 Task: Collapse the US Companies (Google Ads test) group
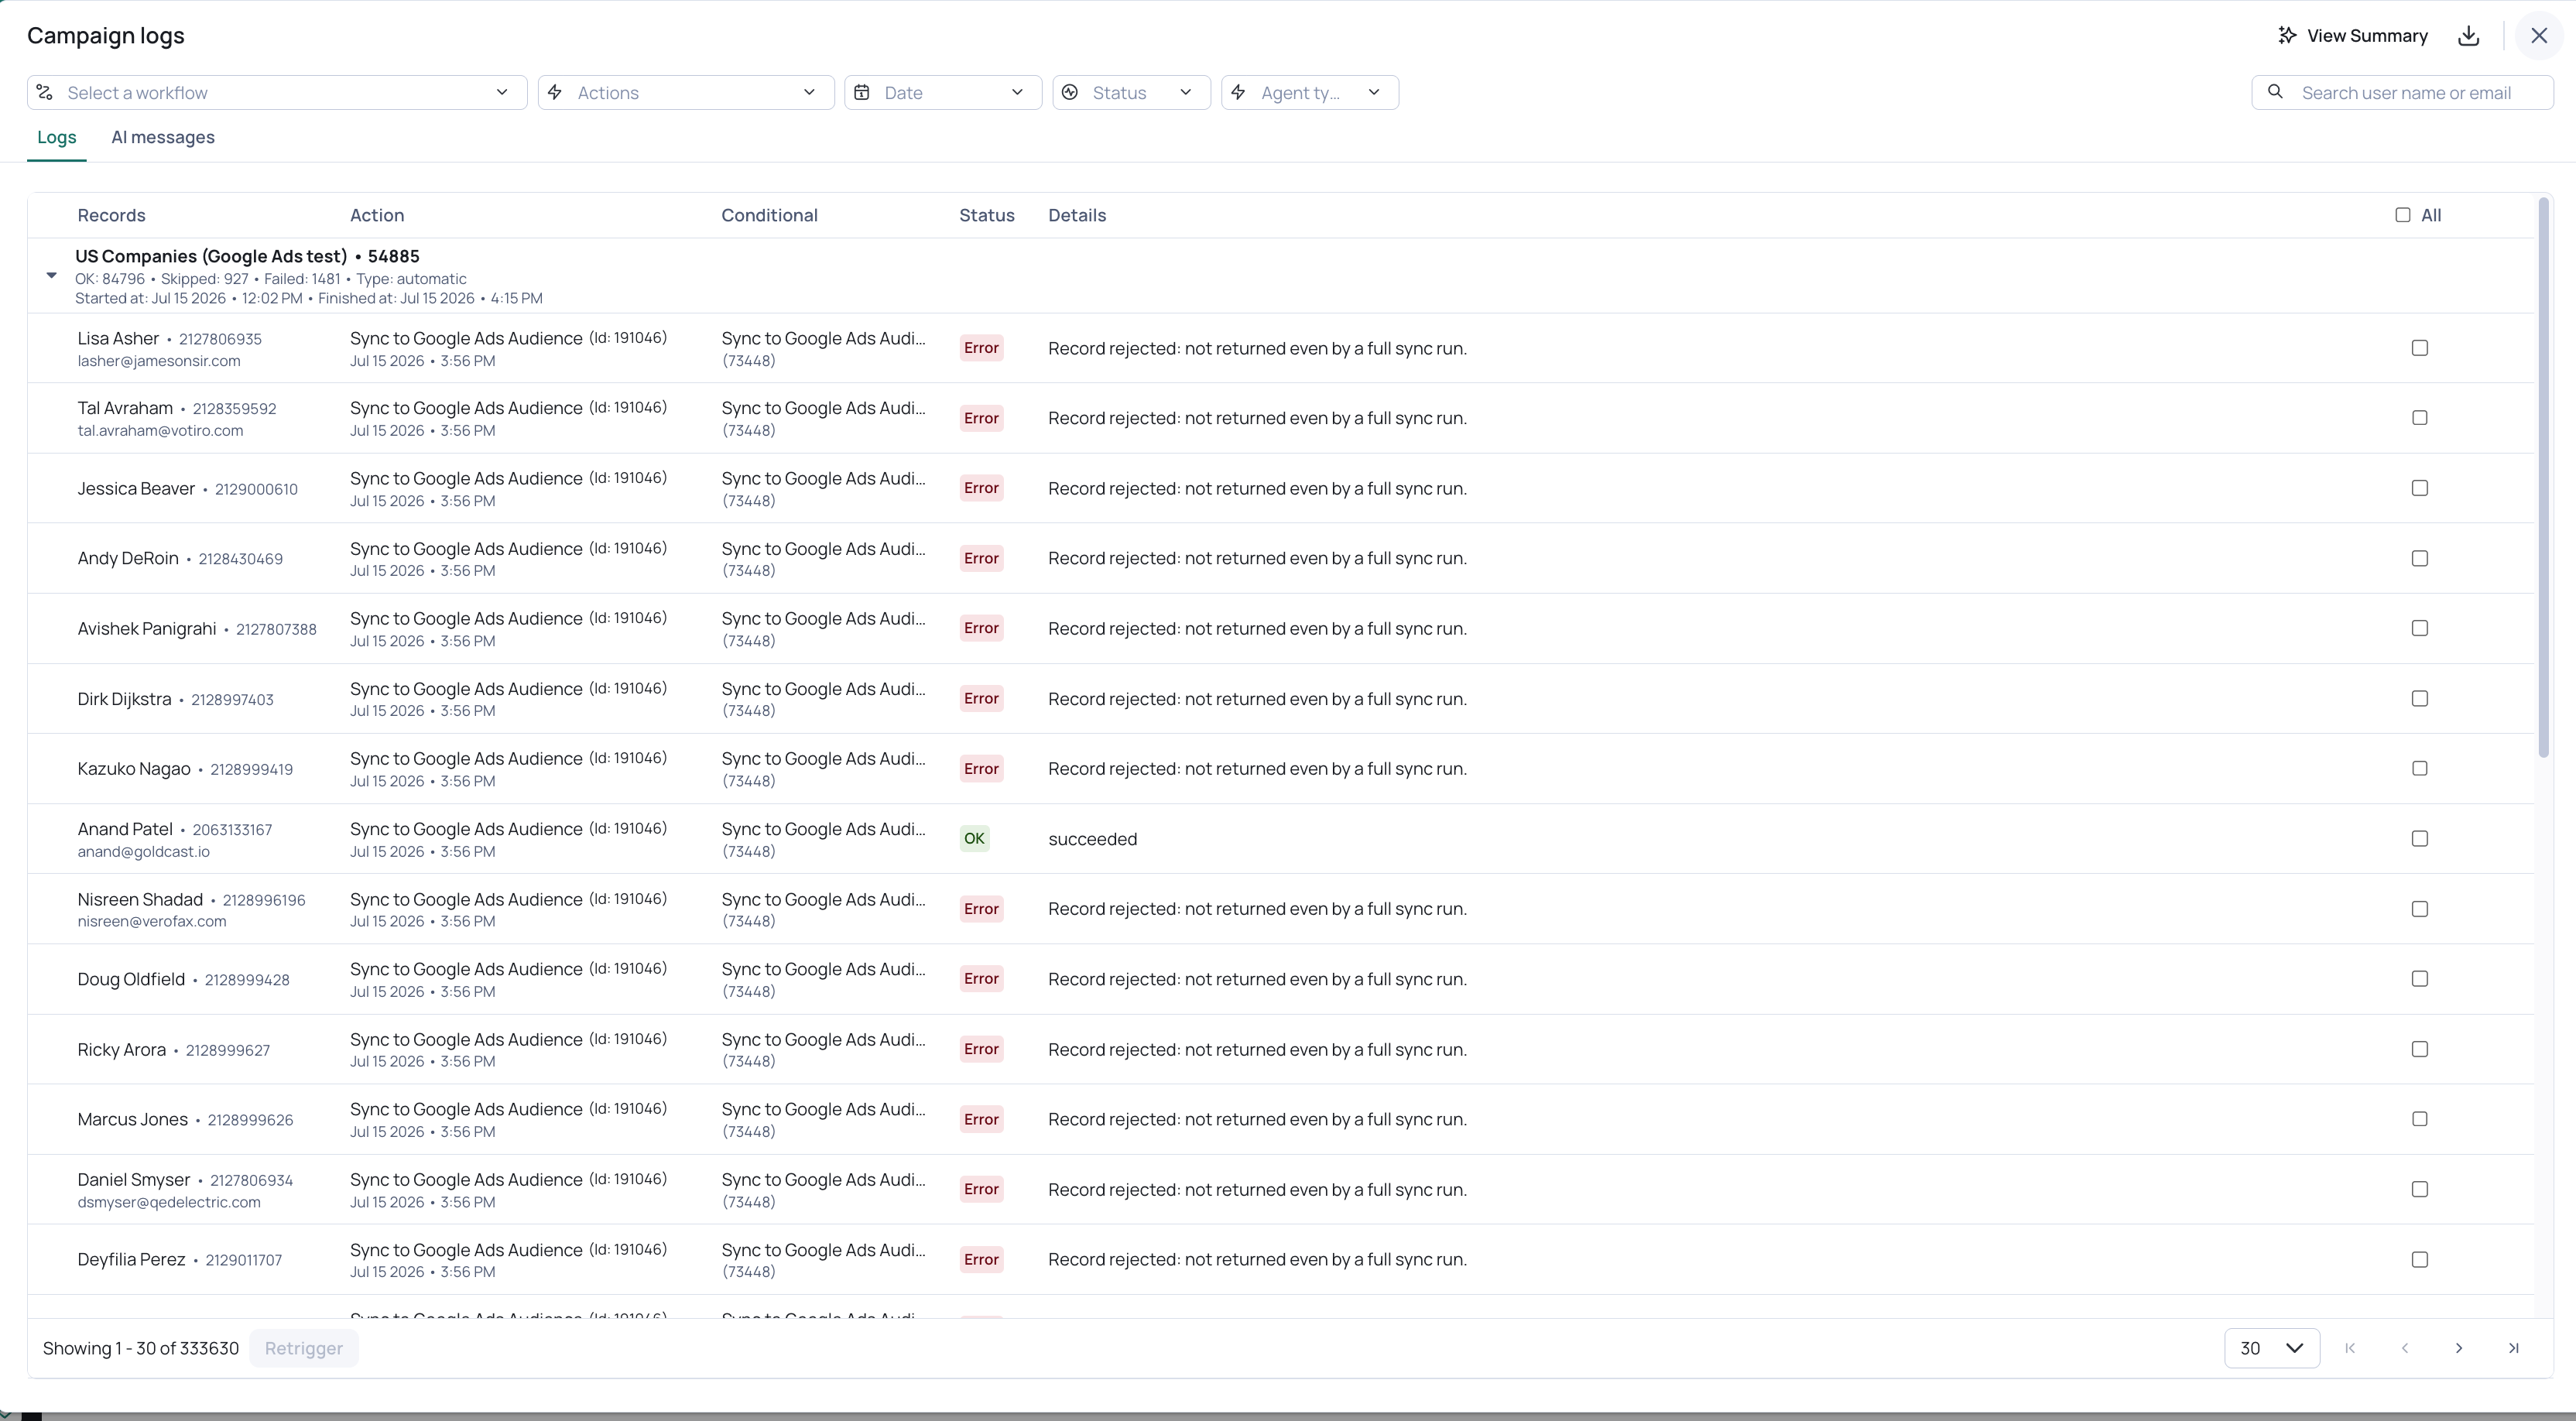coord(52,275)
